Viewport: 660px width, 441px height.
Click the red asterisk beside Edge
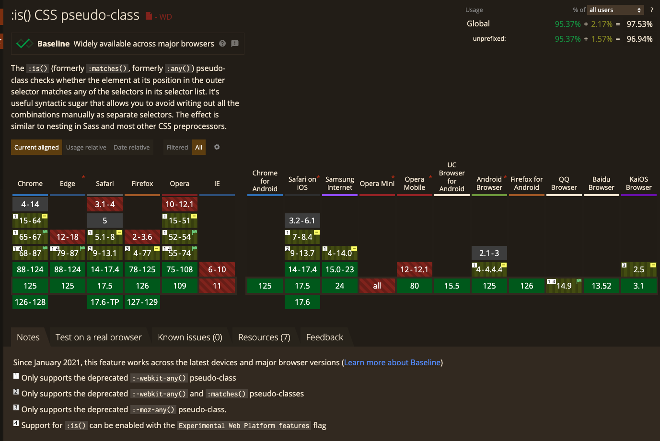click(83, 177)
